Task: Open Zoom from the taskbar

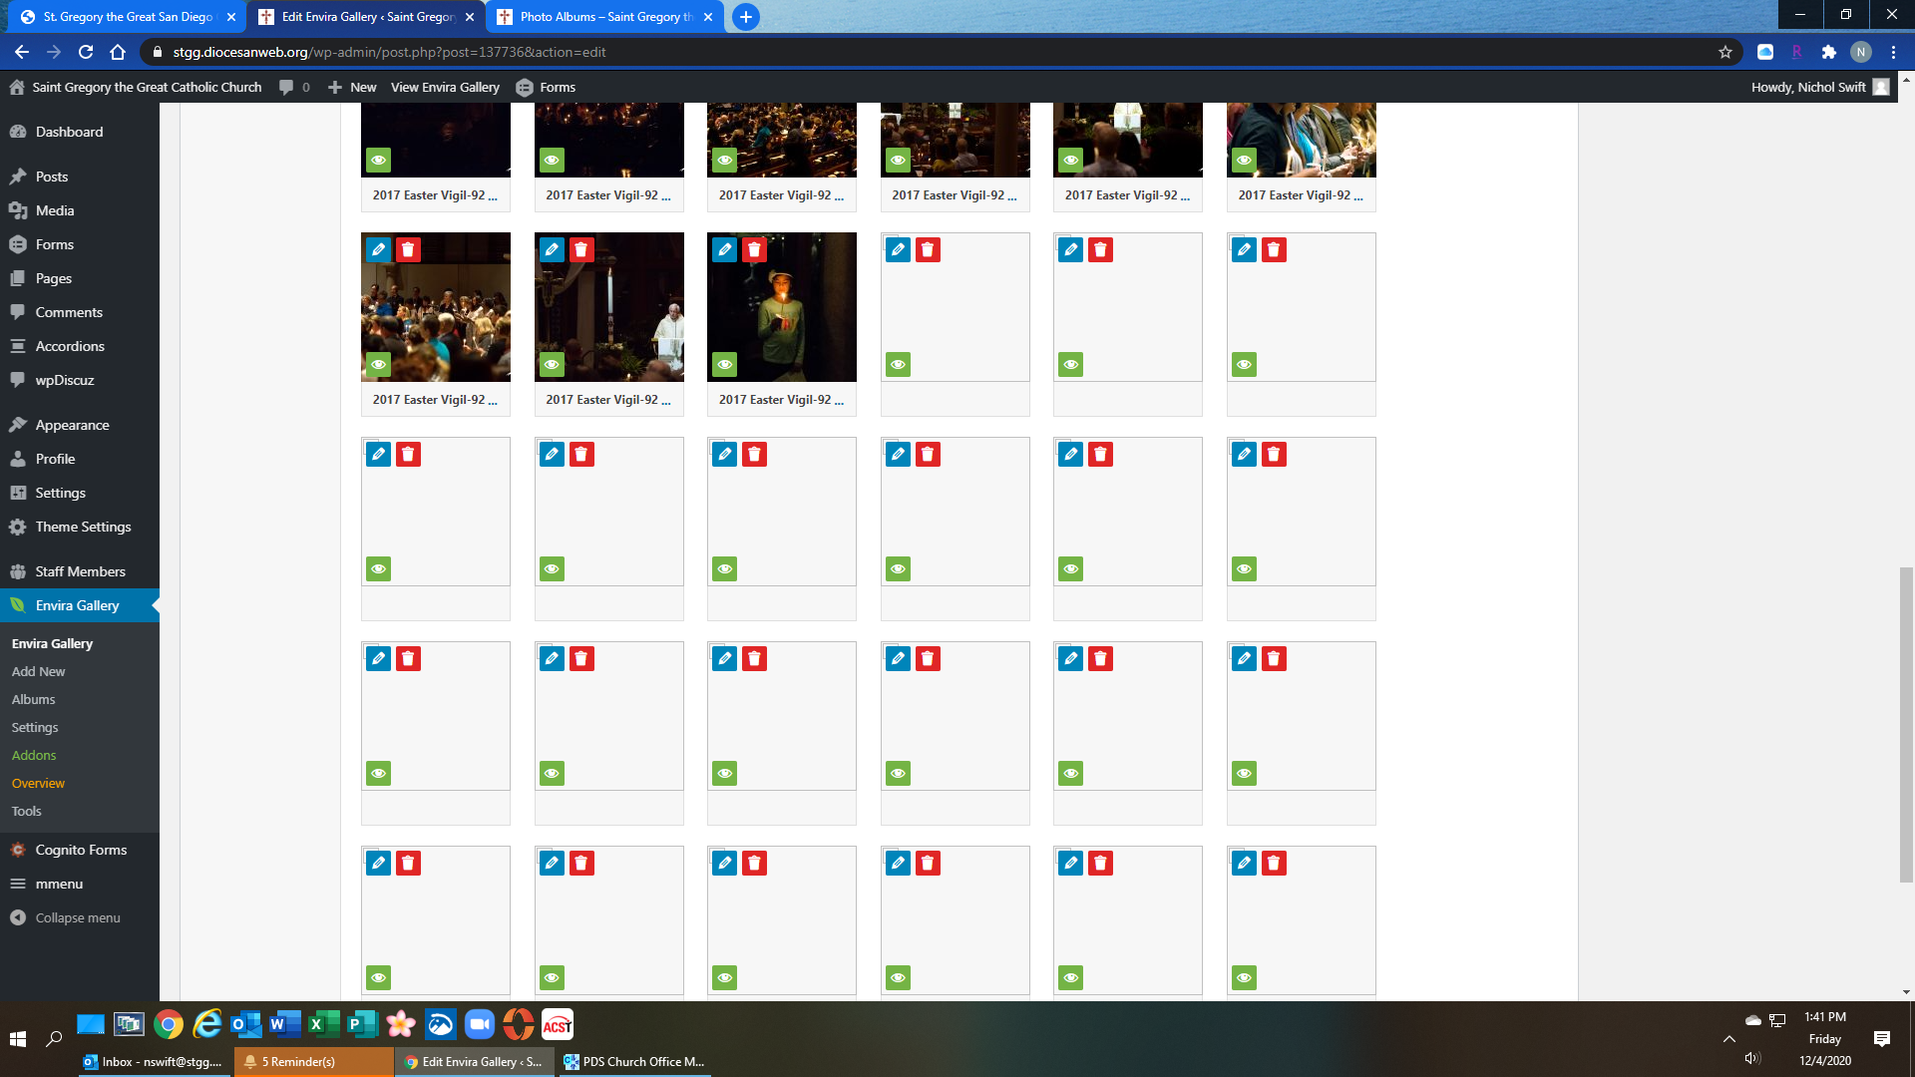Action: pyautogui.click(x=480, y=1024)
